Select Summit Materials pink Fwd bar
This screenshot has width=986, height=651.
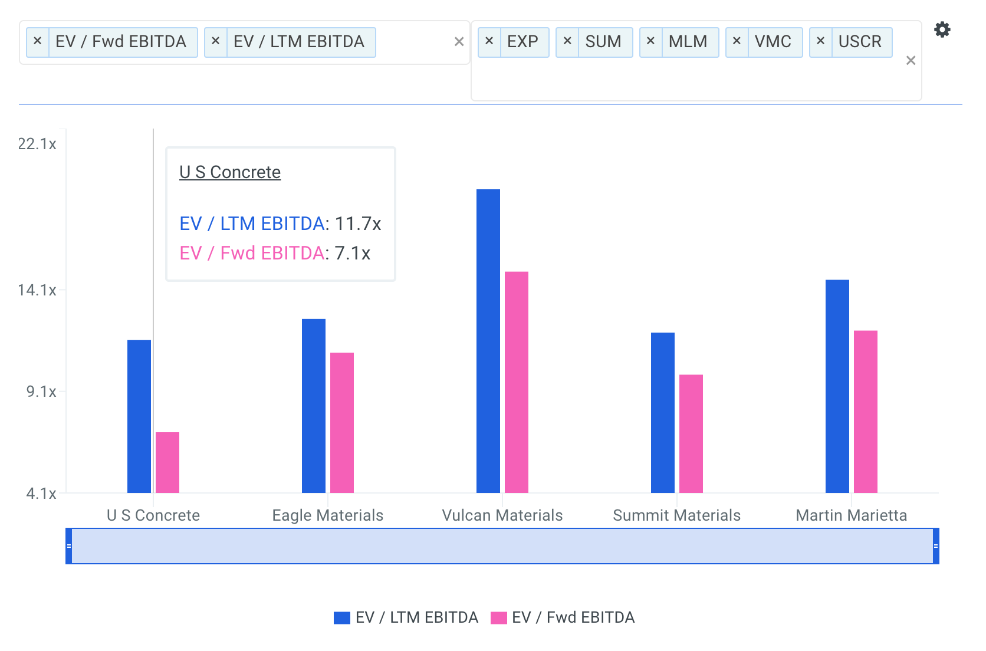pyautogui.click(x=691, y=434)
